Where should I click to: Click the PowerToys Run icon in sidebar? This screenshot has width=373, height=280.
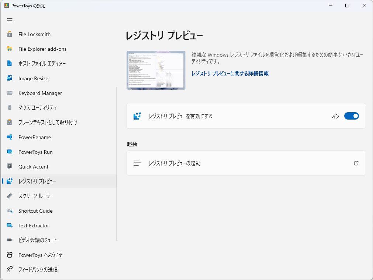pyautogui.click(x=10, y=152)
